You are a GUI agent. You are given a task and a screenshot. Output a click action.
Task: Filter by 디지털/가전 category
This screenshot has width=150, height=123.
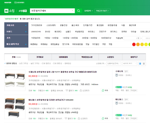click(88, 25)
